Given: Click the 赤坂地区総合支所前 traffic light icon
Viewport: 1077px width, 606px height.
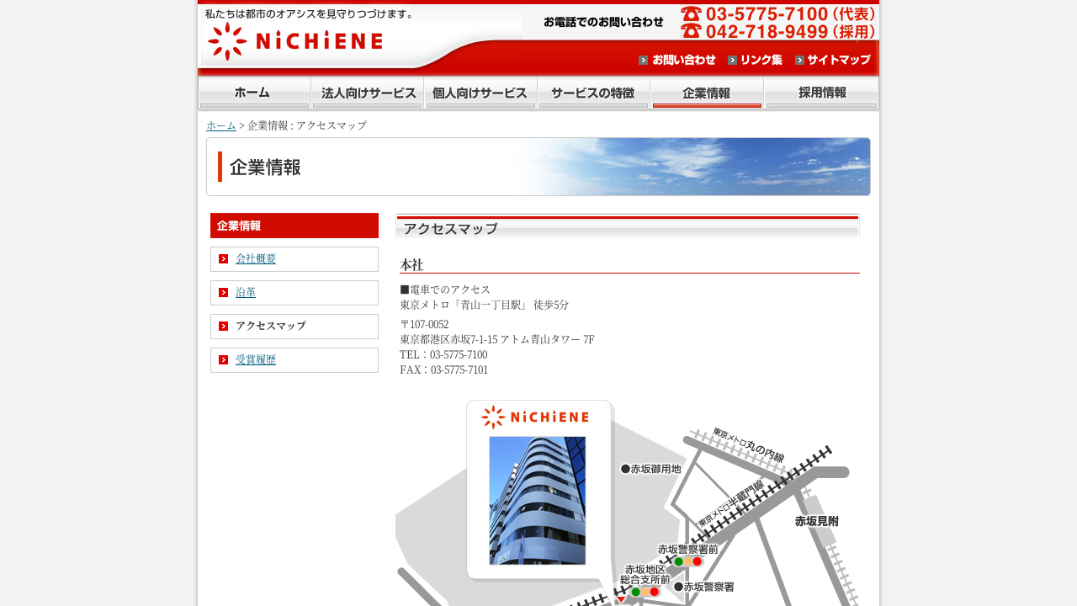Looking at the screenshot, I should pyautogui.click(x=645, y=592).
